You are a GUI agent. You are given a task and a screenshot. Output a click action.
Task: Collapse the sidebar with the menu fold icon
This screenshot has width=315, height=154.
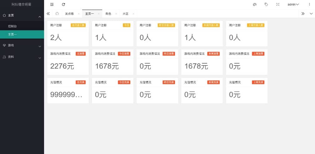tap(52, 4)
